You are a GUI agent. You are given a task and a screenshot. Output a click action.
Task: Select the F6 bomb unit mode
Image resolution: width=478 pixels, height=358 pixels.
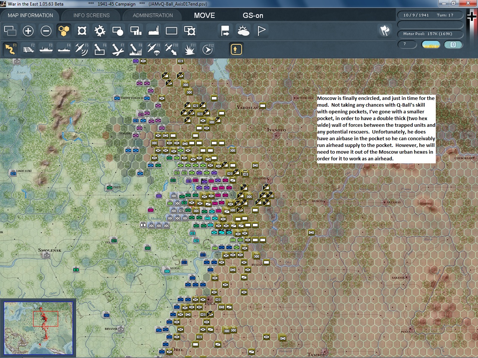(100, 49)
